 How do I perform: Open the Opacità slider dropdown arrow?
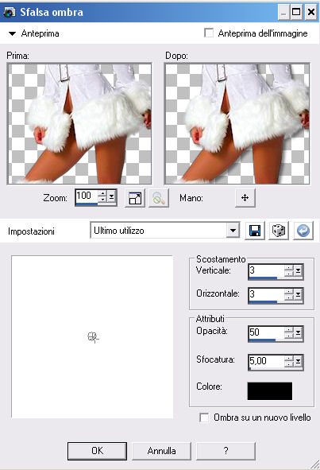[x=298, y=332]
